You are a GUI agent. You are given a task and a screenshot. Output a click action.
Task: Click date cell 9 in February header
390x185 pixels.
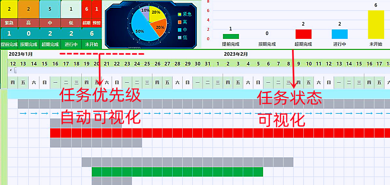[299, 64]
